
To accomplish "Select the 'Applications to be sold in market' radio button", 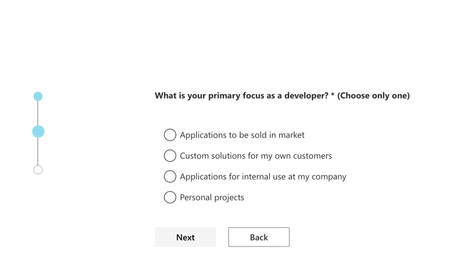I will click(x=170, y=135).
